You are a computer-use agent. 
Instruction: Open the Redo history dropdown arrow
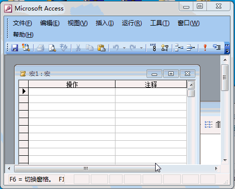[141, 48]
